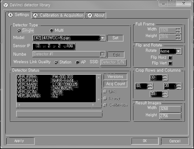This screenshot has height=149, width=194.
Task: Click Result Images Height field 2756
Action: [x=170, y=116]
